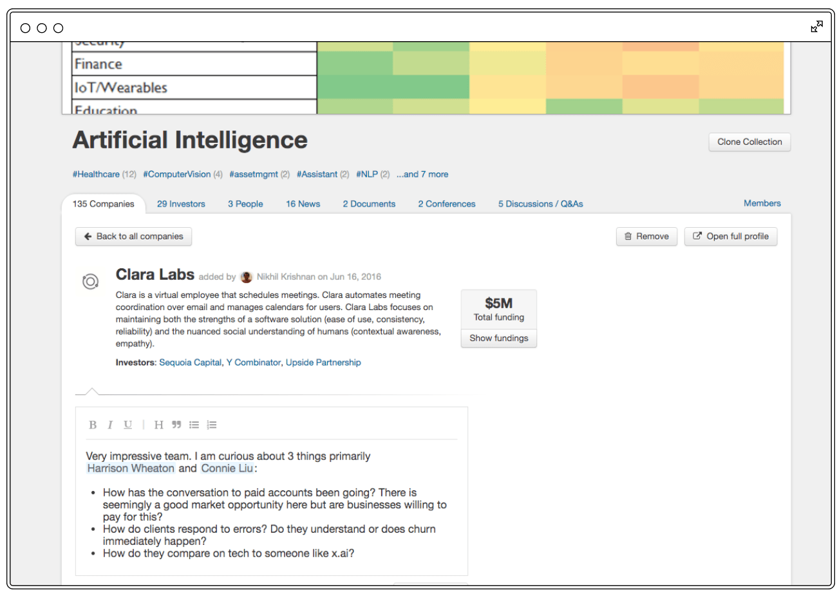Click the Clara Labs logo icon

point(91,281)
